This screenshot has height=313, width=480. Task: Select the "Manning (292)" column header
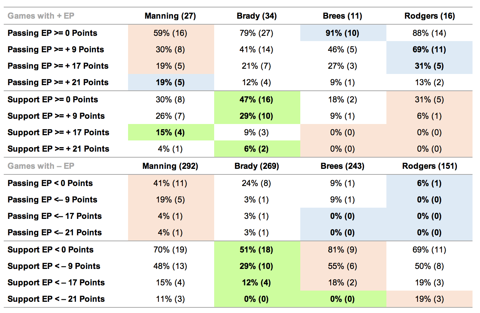click(x=170, y=166)
